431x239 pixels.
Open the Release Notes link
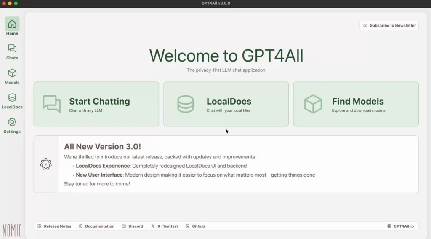click(54, 226)
